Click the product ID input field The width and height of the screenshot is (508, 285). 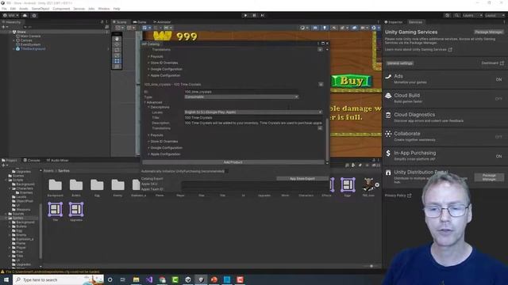tap(241, 92)
